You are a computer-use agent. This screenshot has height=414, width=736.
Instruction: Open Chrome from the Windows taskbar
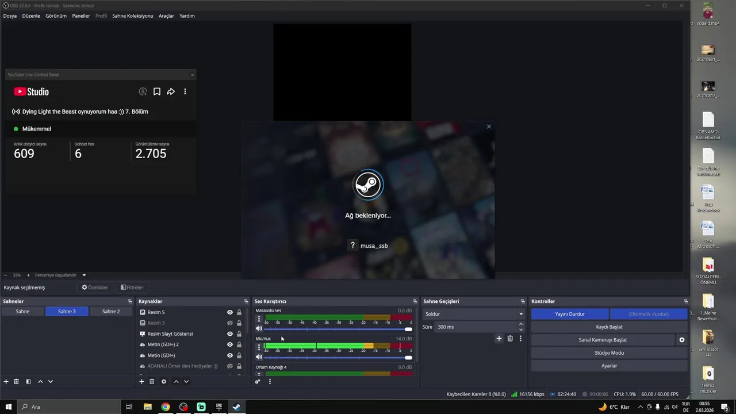pyautogui.click(x=166, y=407)
